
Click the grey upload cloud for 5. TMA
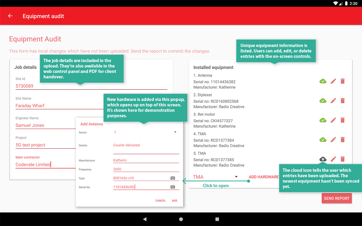click(x=323, y=159)
